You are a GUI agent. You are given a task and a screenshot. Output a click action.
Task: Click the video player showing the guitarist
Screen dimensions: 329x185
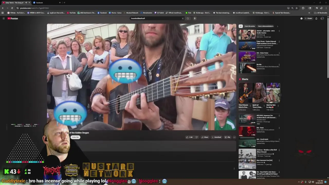point(141,77)
